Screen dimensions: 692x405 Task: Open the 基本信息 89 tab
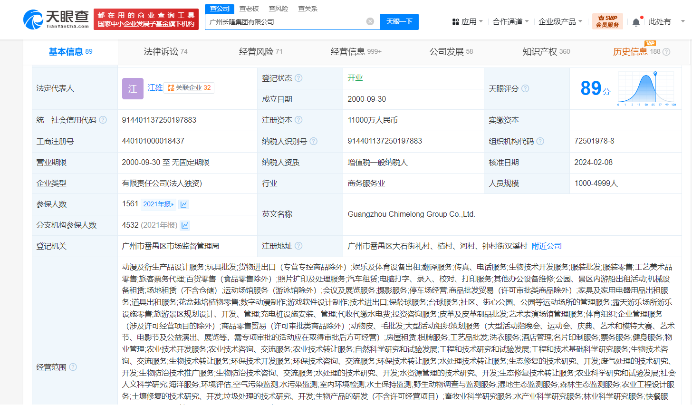click(x=70, y=52)
